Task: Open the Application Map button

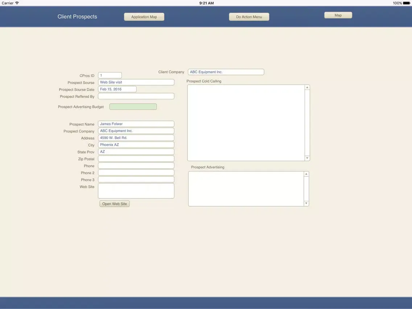Action: 144,17
